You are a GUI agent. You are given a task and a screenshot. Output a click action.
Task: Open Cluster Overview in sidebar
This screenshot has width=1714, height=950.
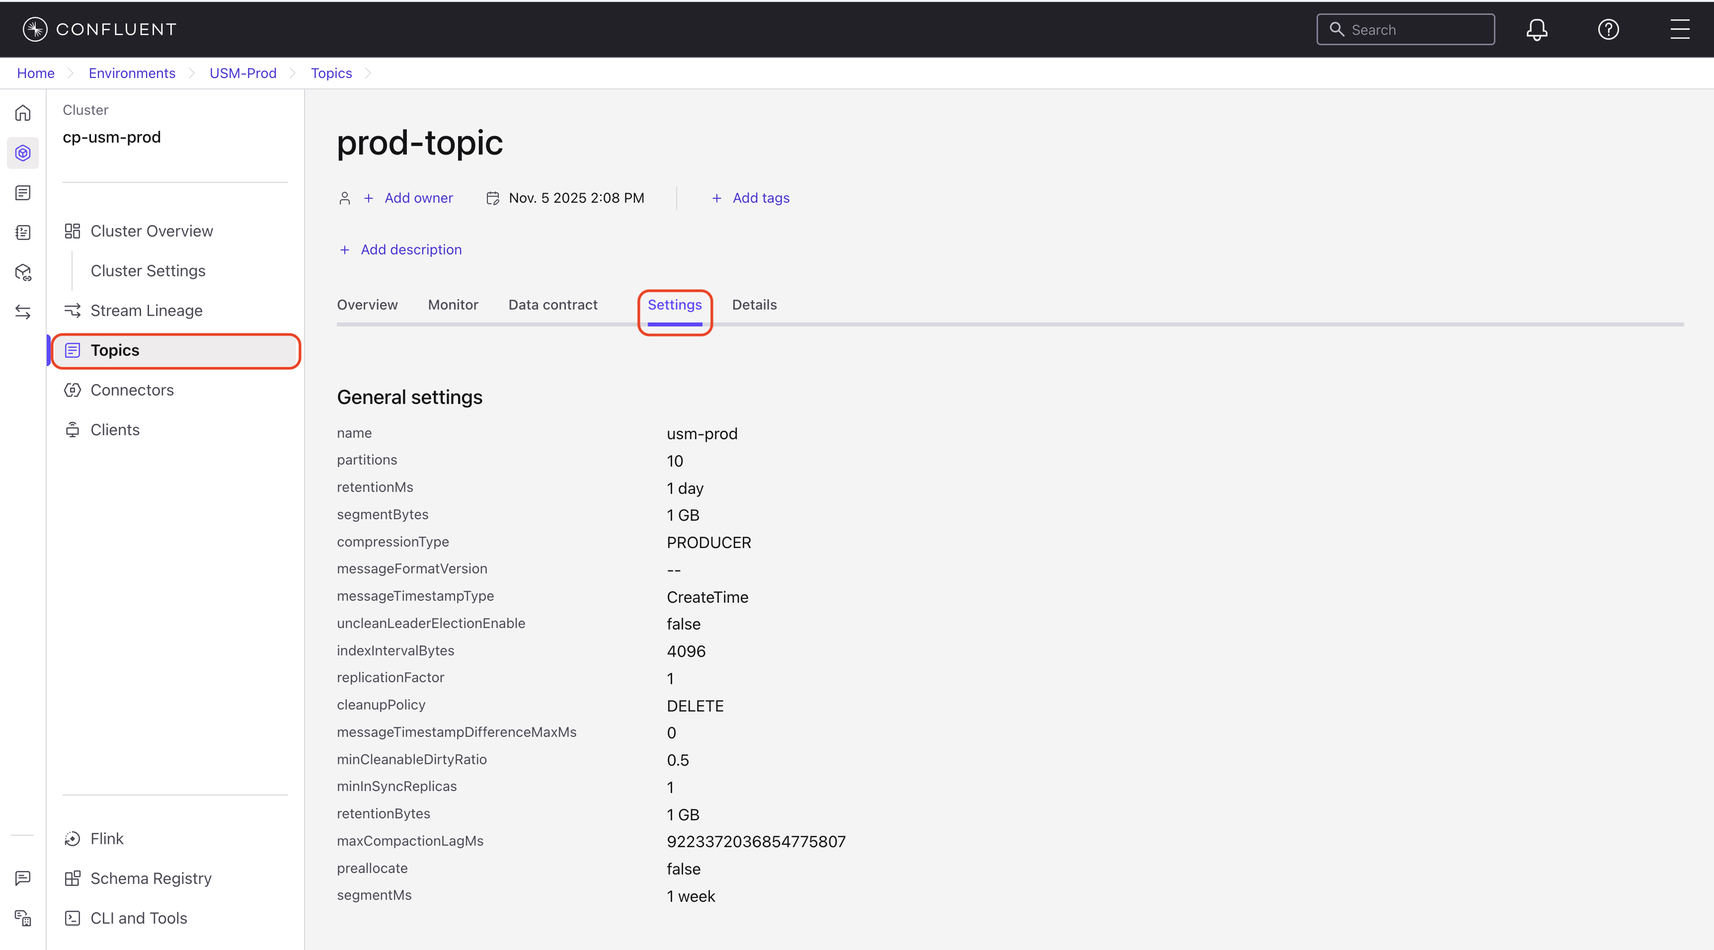pos(151,231)
